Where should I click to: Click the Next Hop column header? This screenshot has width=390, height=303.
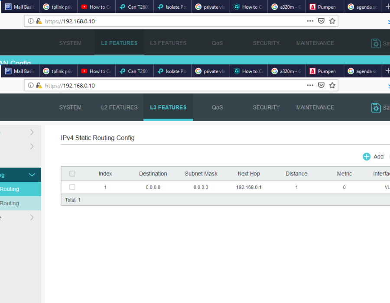click(249, 174)
